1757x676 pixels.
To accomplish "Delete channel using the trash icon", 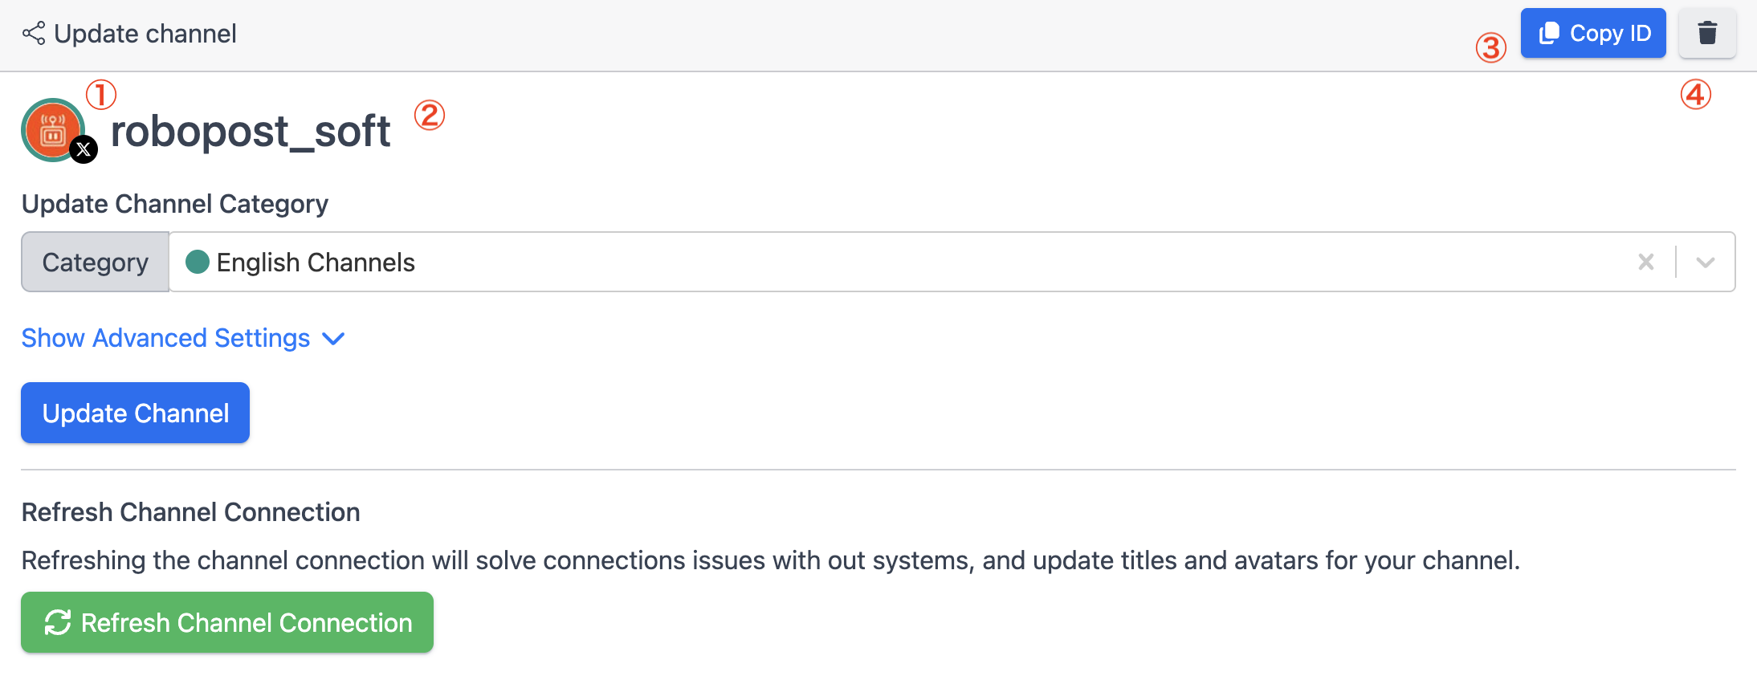I will coord(1707,33).
